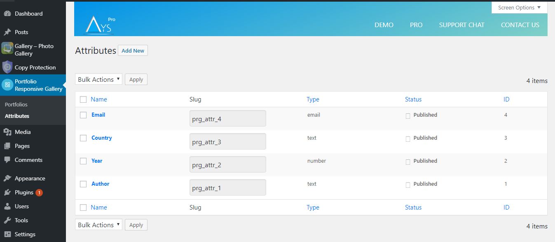
Task: Click the 'email' type cell text
Action: [x=314, y=115]
